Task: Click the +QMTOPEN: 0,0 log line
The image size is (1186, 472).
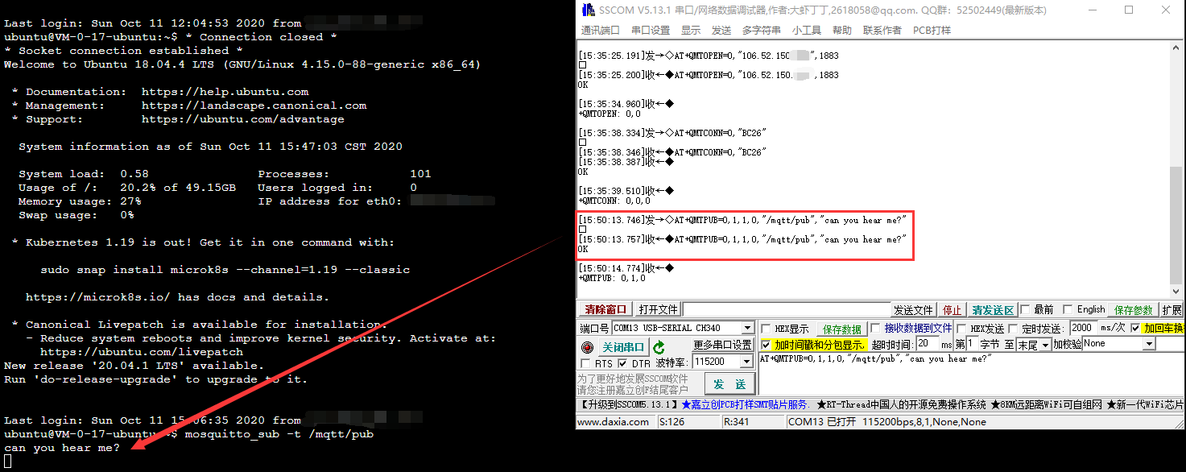Action: 610,114
